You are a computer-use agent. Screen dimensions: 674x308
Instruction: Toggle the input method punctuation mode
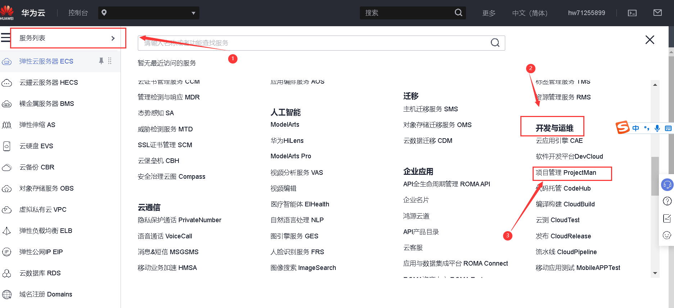tap(647, 128)
